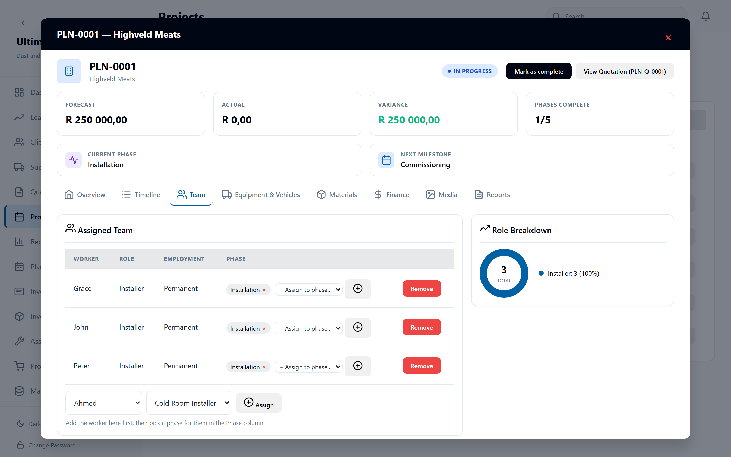Image resolution: width=731 pixels, height=457 pixels.
Task: Remove Grace from the team
Action: 421,289
